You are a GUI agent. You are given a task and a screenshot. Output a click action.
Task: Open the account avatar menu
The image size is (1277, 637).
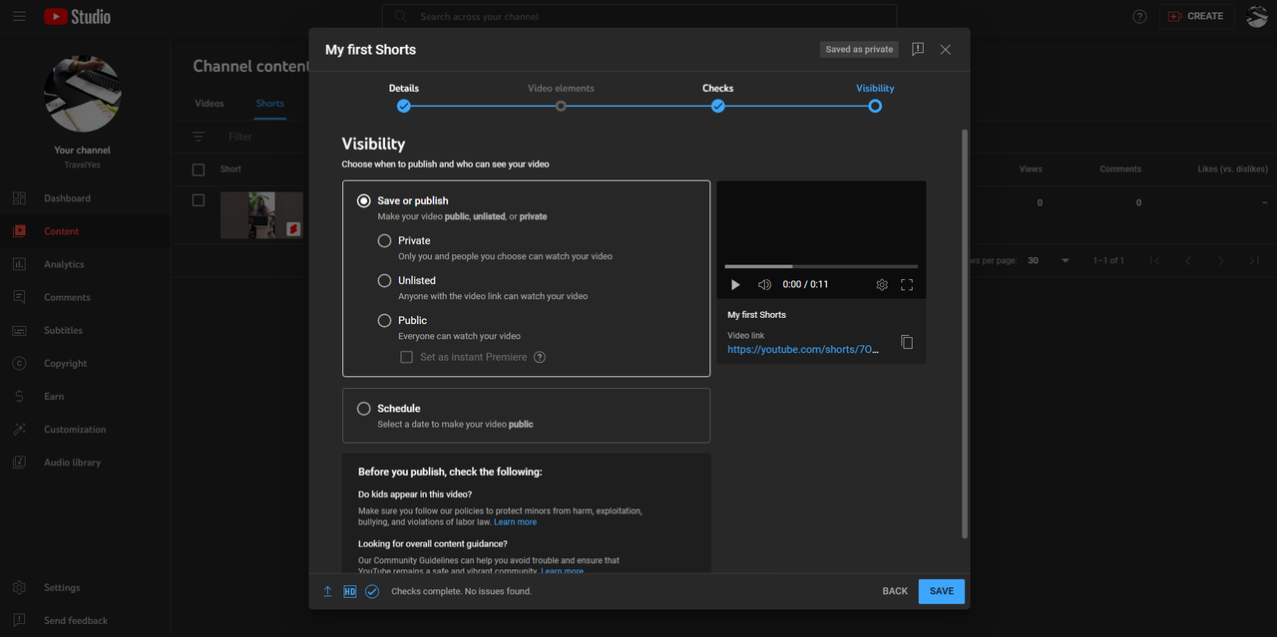(x=1257, y=16)
